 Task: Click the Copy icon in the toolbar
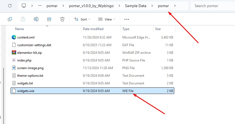[10, 19]
